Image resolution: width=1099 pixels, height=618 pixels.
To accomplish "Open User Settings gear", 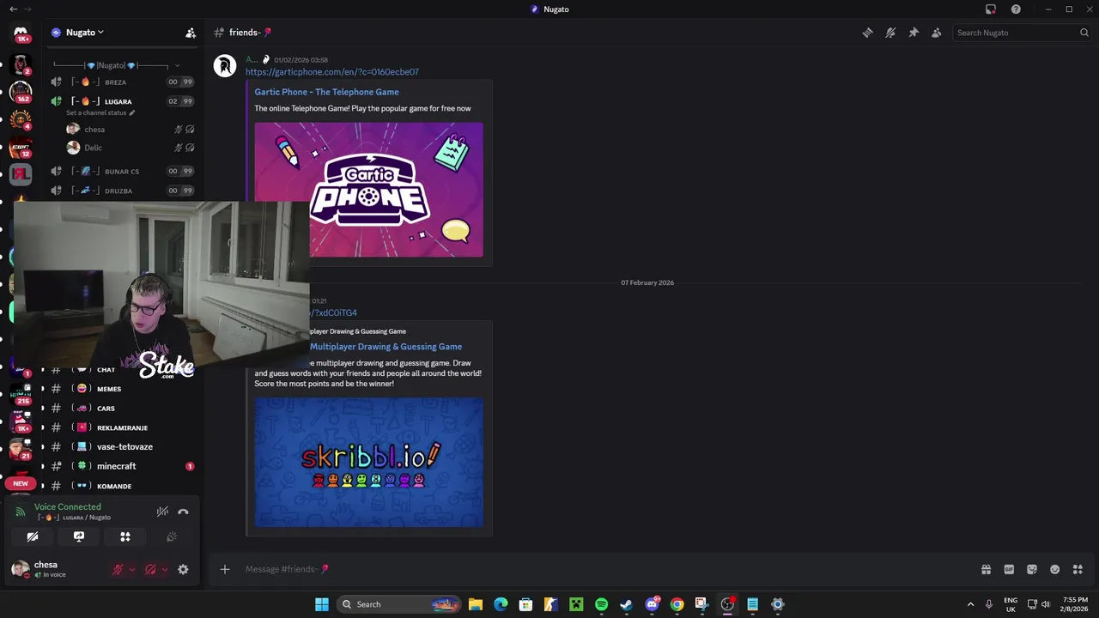I will (183, 569).
